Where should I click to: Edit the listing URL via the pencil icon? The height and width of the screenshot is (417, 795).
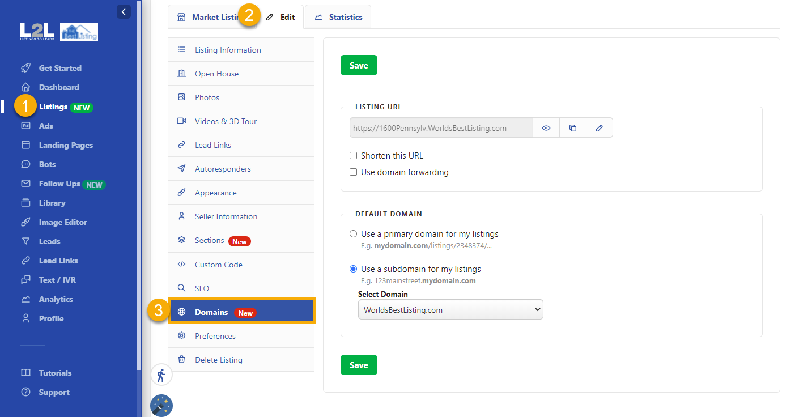(599, 127)
